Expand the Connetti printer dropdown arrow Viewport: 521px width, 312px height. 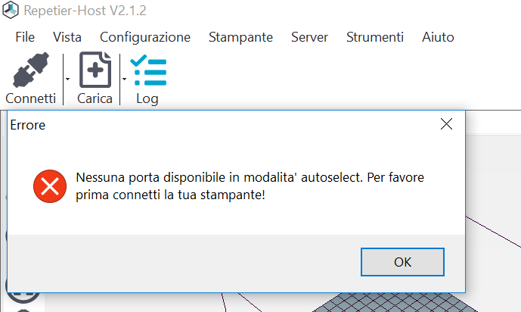pyautogui.click(x=68, y=80)
